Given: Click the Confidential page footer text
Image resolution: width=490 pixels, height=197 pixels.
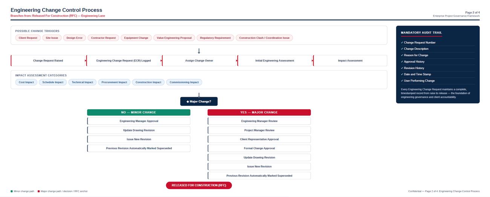Looking at the screenshot, I should point(444,191).
